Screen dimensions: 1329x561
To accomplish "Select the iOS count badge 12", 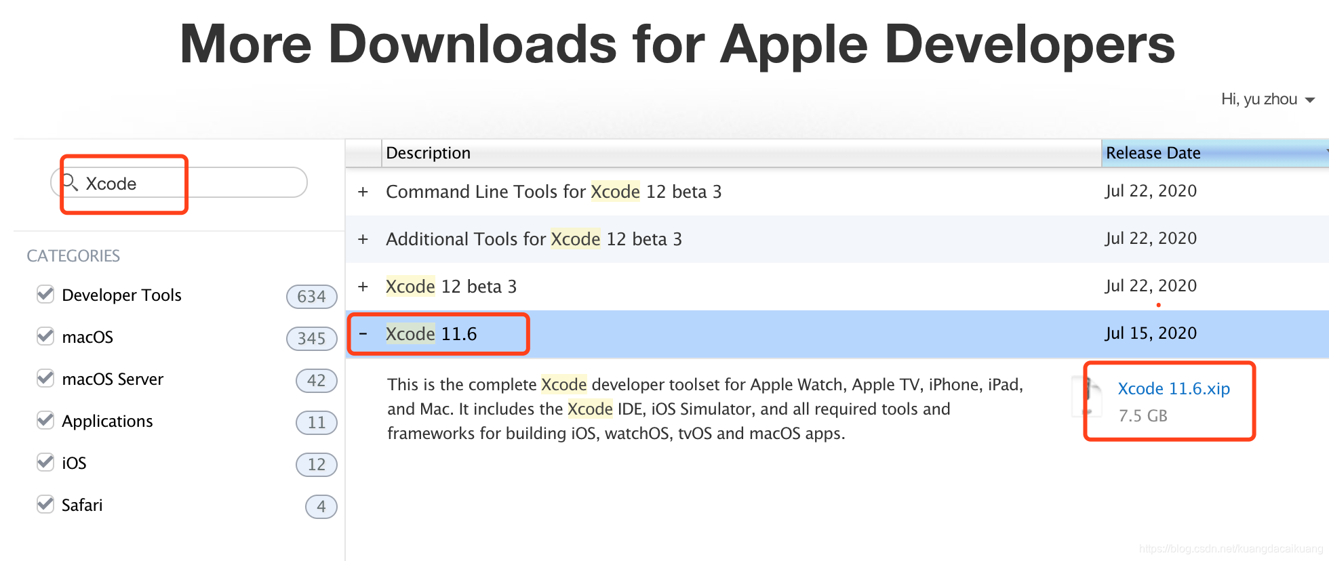I will [x=317, y=465].
